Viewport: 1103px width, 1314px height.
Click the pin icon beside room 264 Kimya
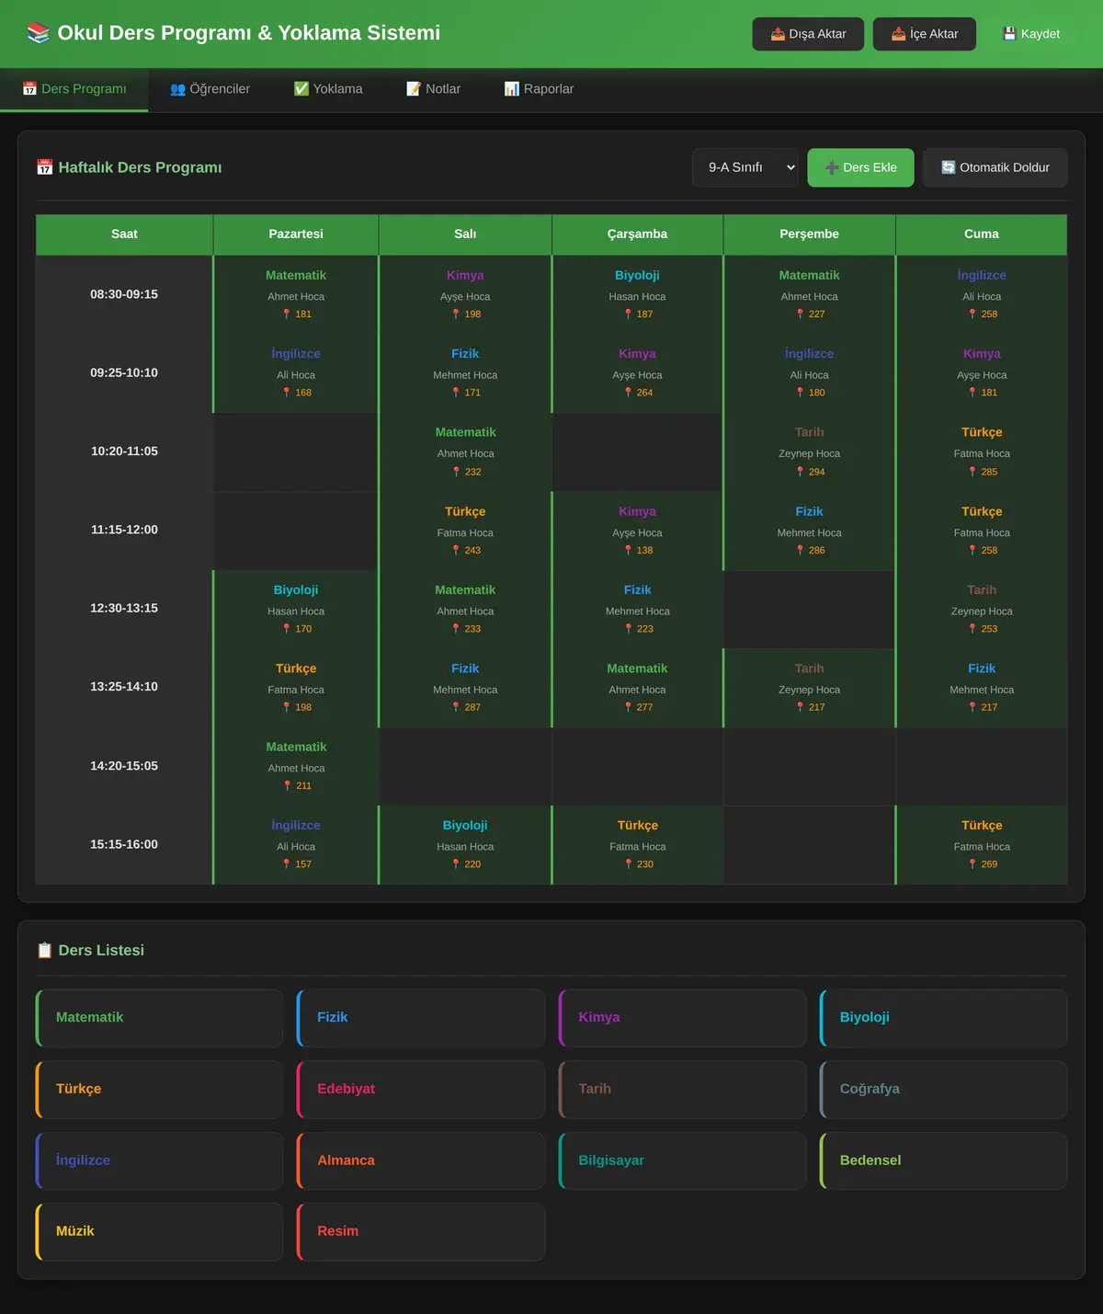point(629,393)
